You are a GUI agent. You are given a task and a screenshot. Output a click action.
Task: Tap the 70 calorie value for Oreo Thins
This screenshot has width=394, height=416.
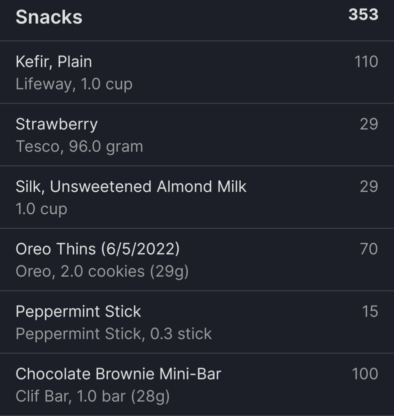369,249
